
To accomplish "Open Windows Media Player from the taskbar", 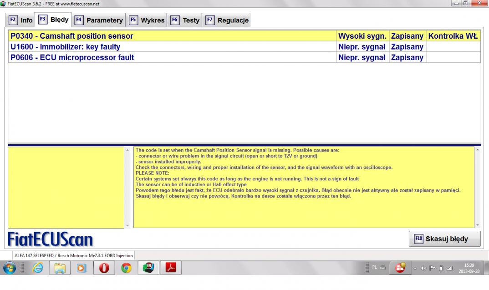I will 81,268.
